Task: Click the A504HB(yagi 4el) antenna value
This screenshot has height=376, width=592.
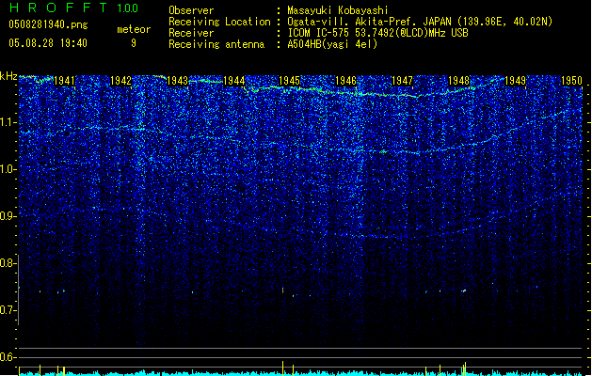Action: tap(332, 44)
